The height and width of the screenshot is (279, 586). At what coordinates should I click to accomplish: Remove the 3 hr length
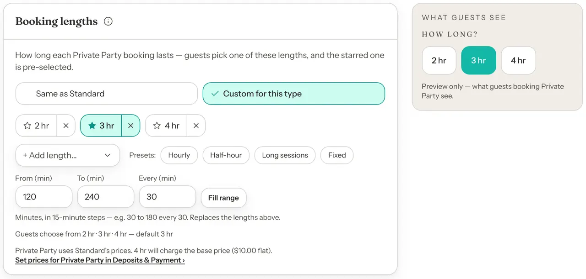point(131,126)
